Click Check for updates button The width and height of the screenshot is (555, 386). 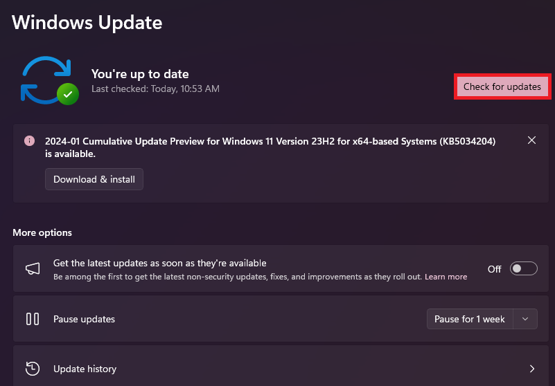(x=502, y=86)
